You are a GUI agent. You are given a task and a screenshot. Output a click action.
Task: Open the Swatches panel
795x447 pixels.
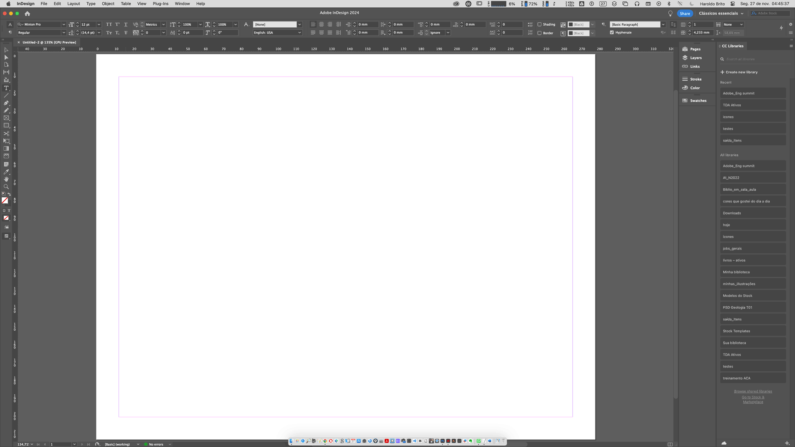click(x=698, y=101)
